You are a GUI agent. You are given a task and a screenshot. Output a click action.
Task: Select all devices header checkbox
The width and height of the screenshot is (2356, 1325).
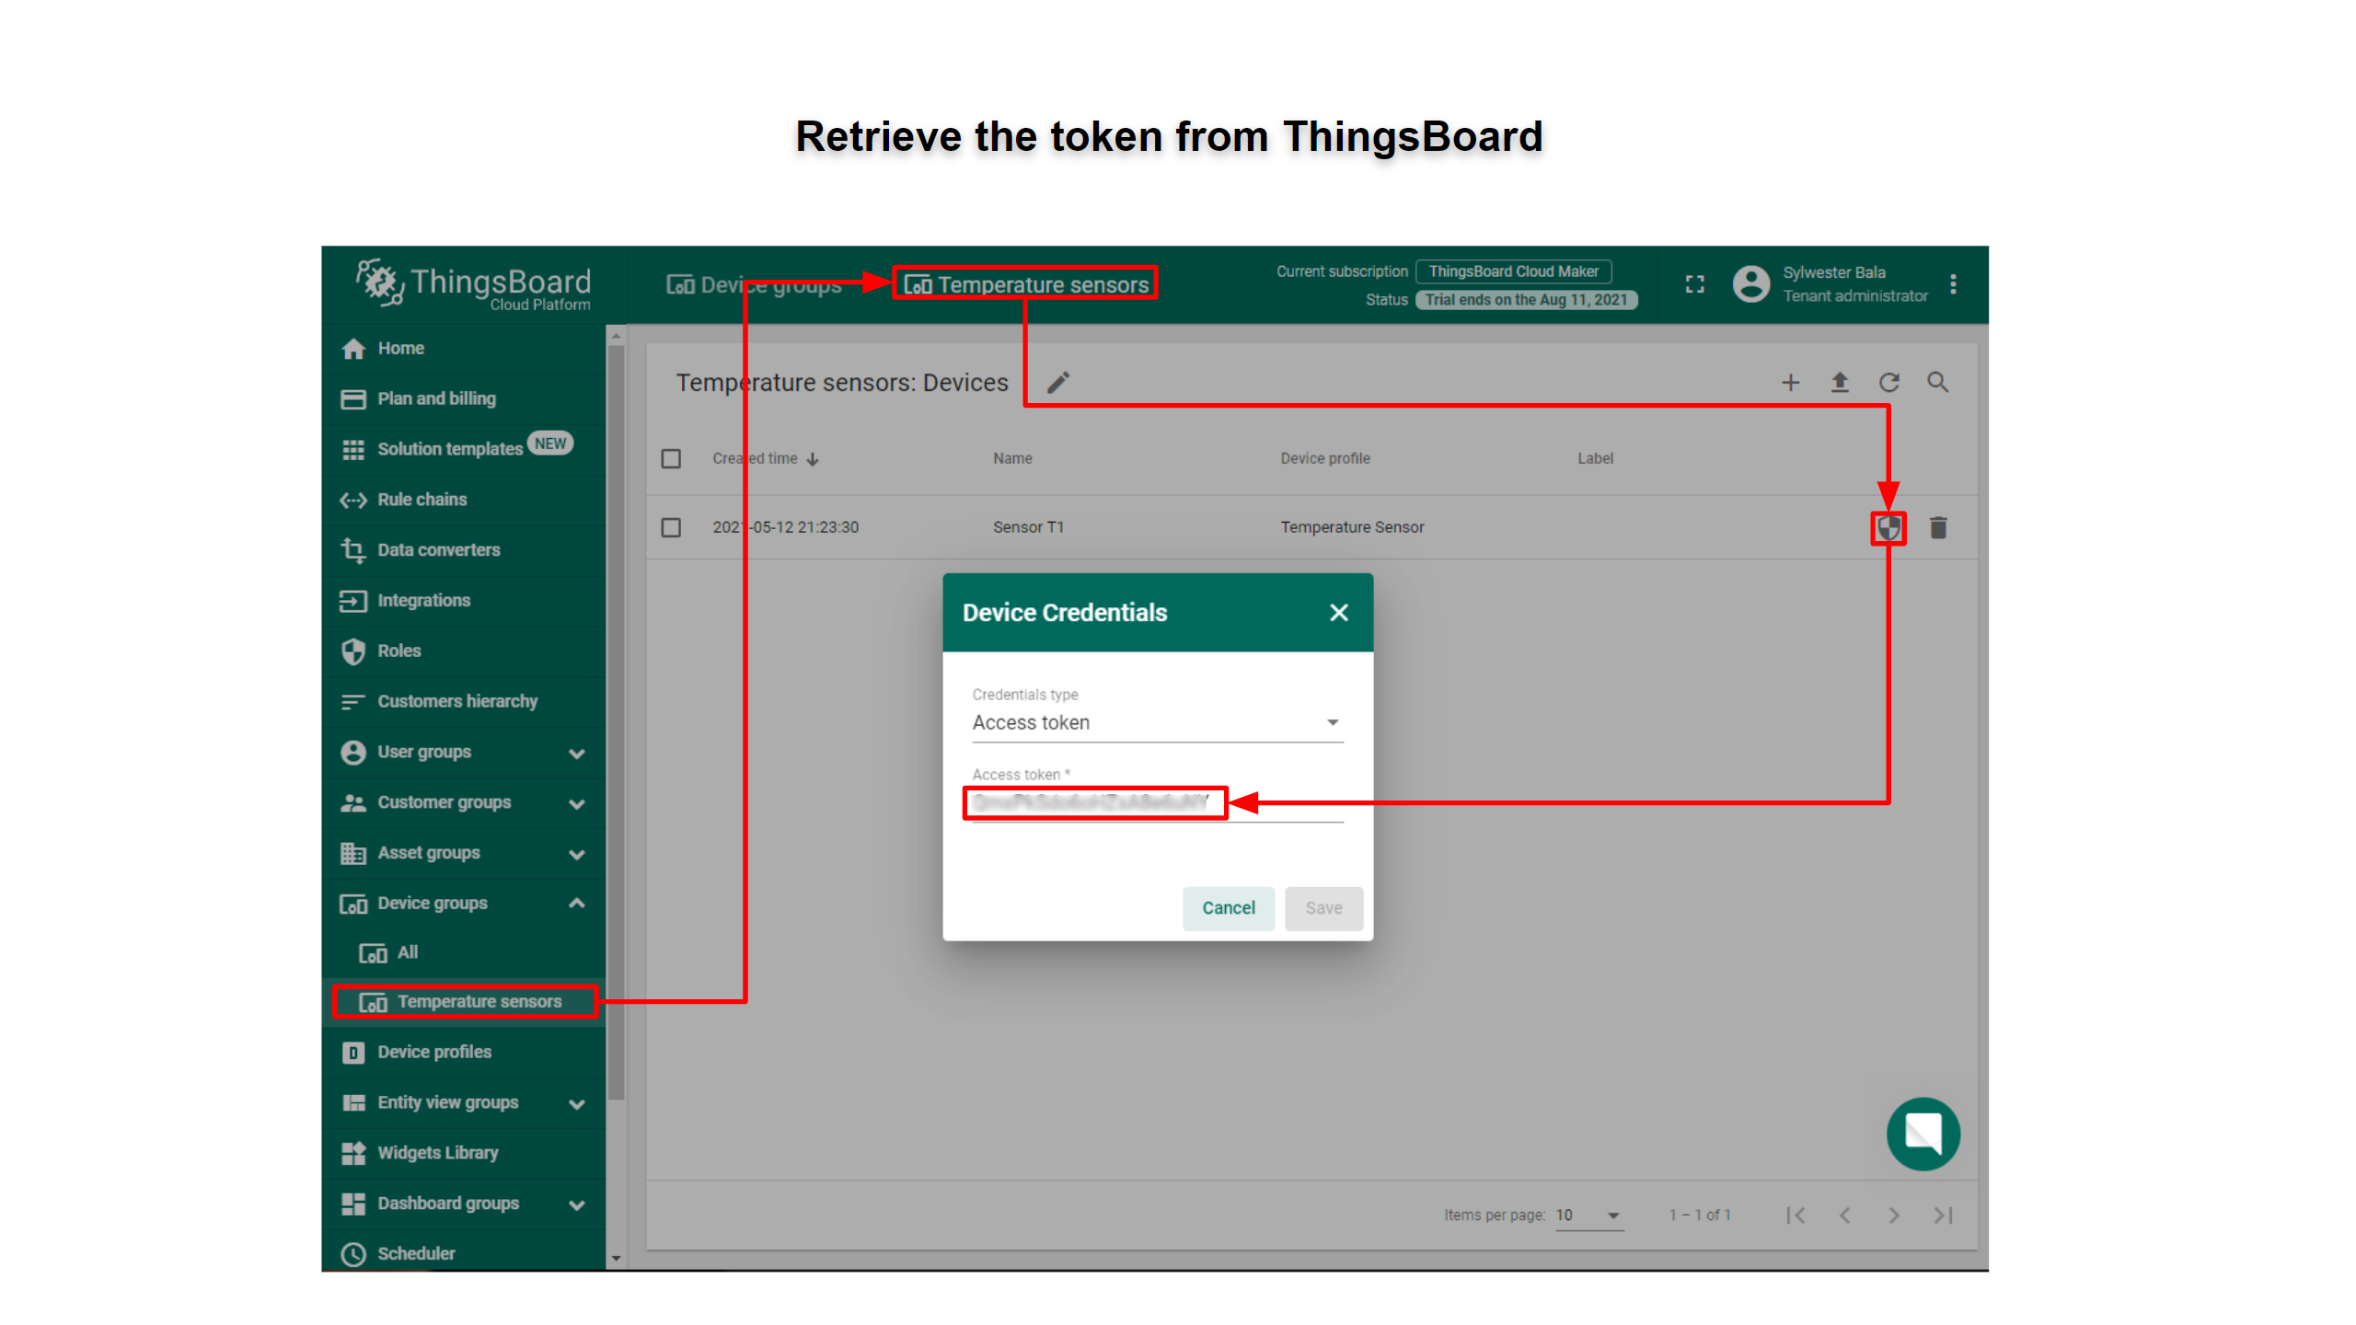tap(671, 458)
